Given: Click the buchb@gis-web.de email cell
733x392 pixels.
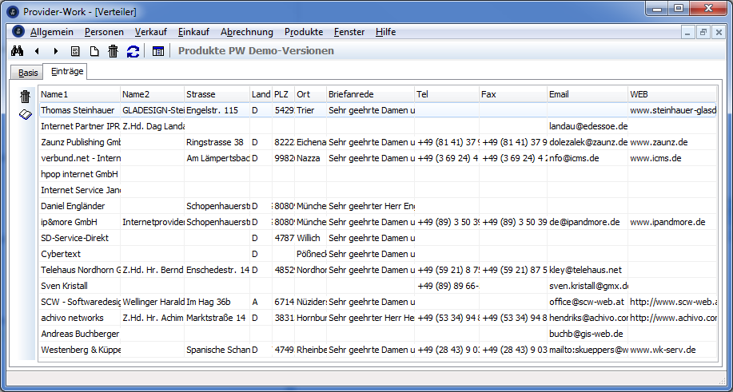Looking at the screenshot, I should (588, 334).
